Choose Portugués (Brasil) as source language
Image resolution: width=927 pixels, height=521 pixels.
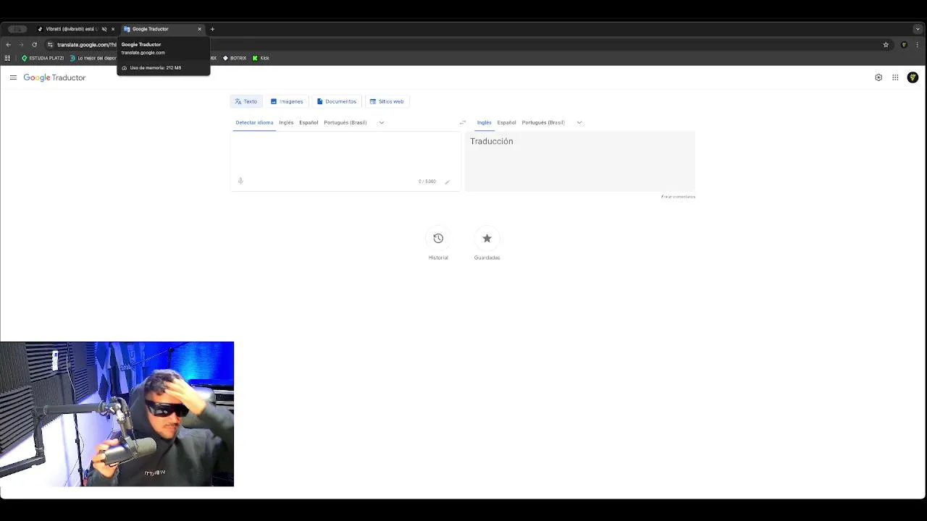click(x=345, y=122)
